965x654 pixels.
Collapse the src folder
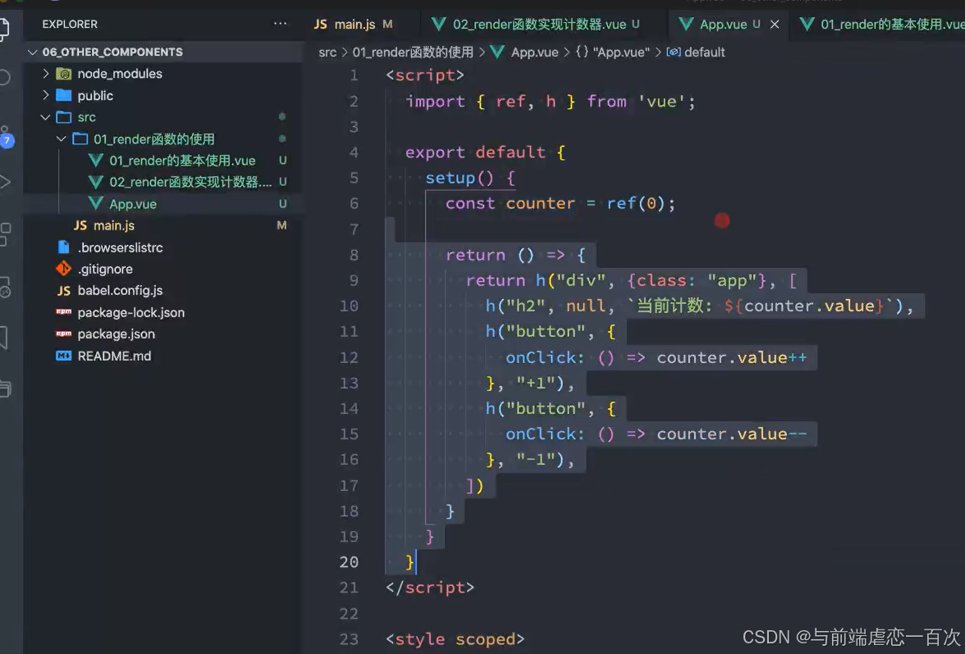point(45,116)
